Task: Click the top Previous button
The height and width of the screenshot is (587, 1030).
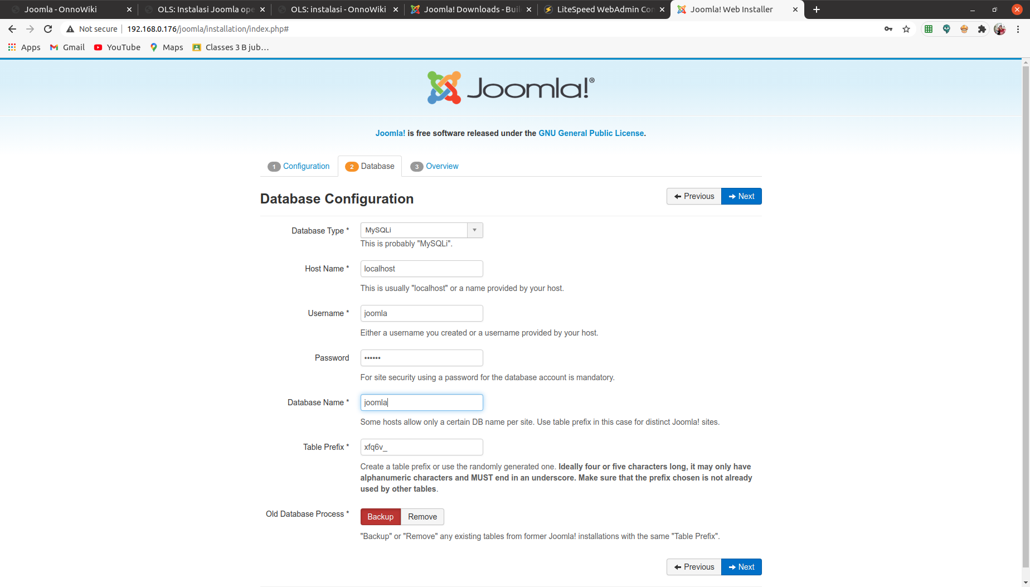Action: click(694, 196)
